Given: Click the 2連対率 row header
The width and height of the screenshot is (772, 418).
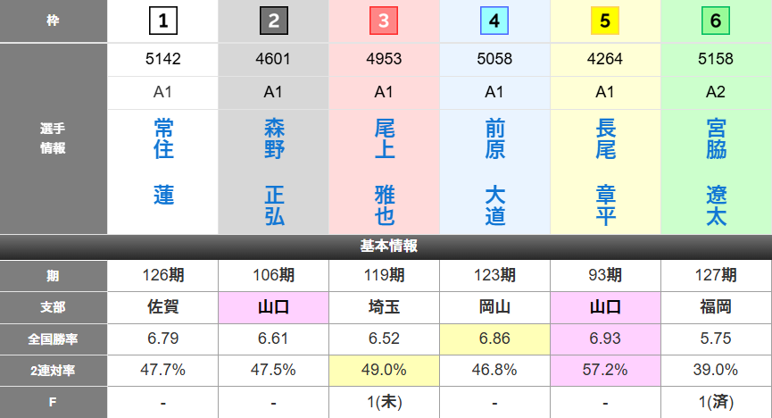Looking at the screenshot, I should tap(54, 370).
